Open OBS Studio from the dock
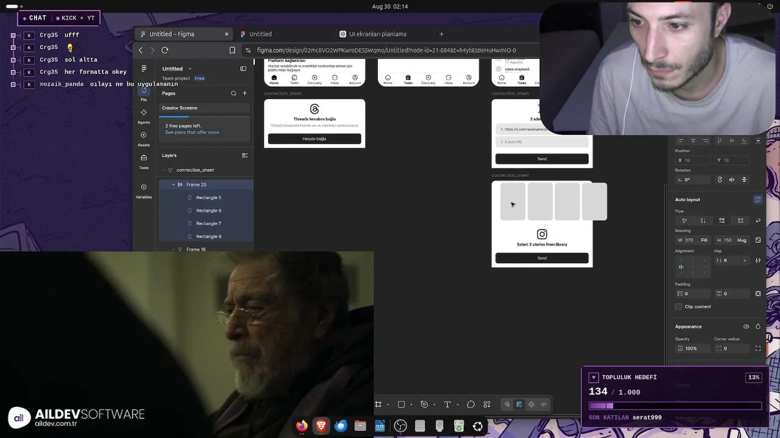The height and width of the screenshot is (438, 780). [x=400, y=426]
